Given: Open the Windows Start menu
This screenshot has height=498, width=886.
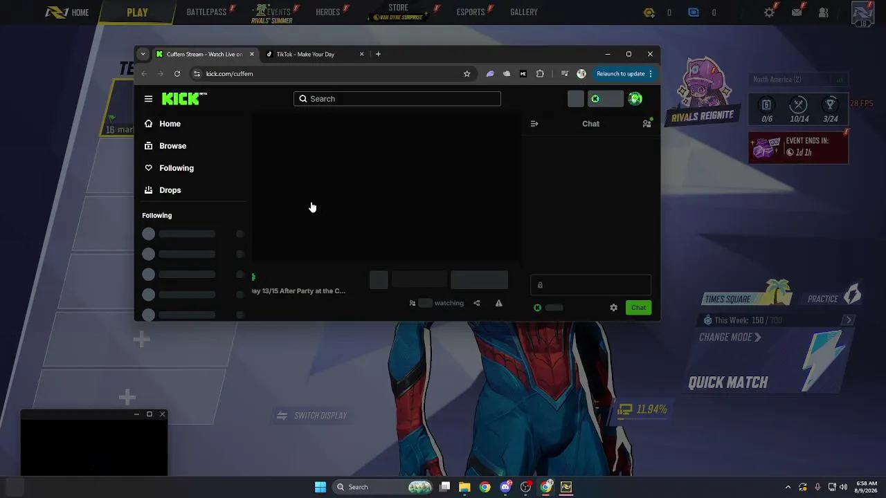Looking at the screenshot, I should click(x=320, y=487).
